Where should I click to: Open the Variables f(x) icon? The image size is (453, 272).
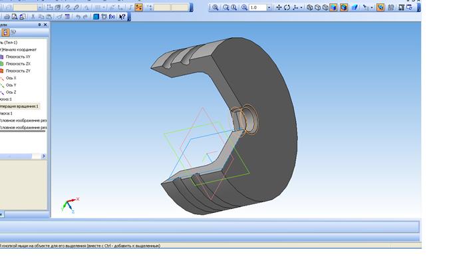112,17
